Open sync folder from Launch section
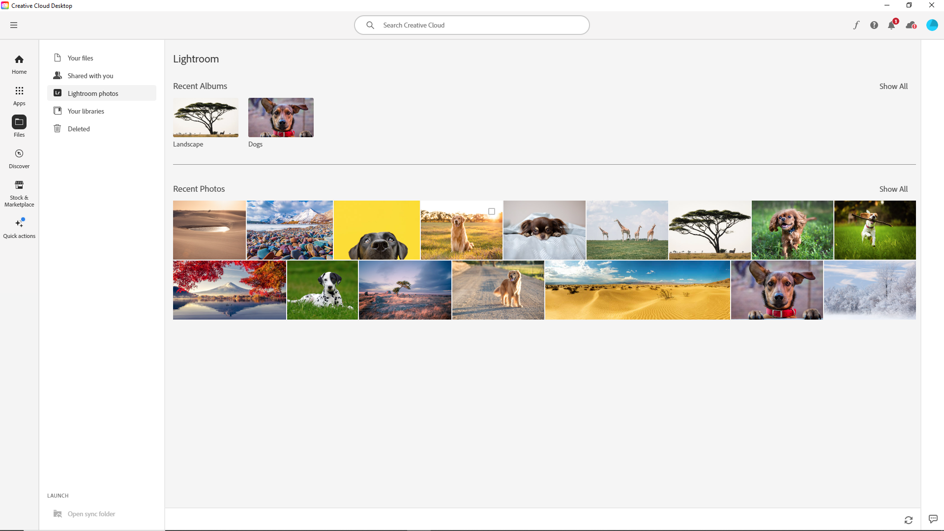This screenshot has height=531, width=944. coord(91,513)
